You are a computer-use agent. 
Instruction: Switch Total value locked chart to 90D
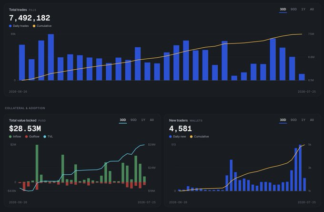coord(133,120)
